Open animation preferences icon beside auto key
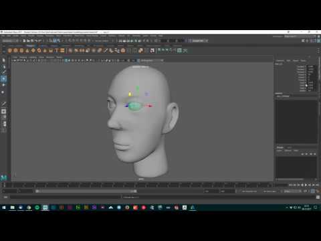Viewport: 321px width, 241px height. (318, 191)
